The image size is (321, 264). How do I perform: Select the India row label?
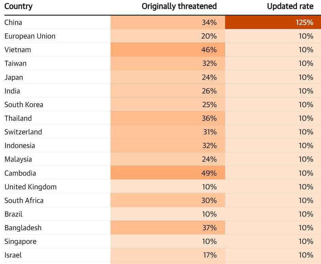pos(12,91)
